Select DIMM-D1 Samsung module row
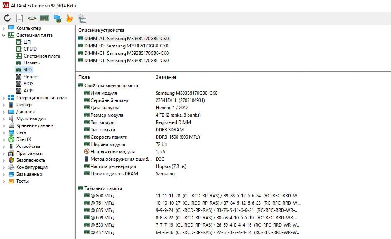 tap(123, 61)
